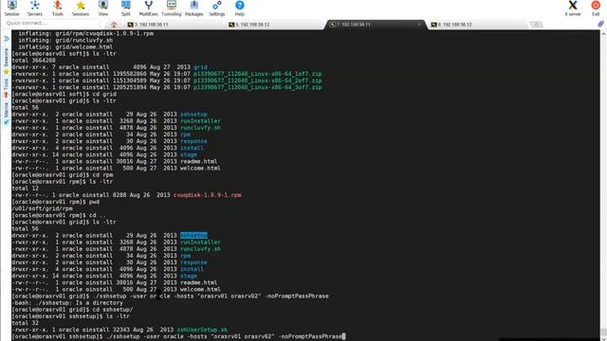
Task: Click the 'cd grid' command line
Action: [x=64, y=94]
